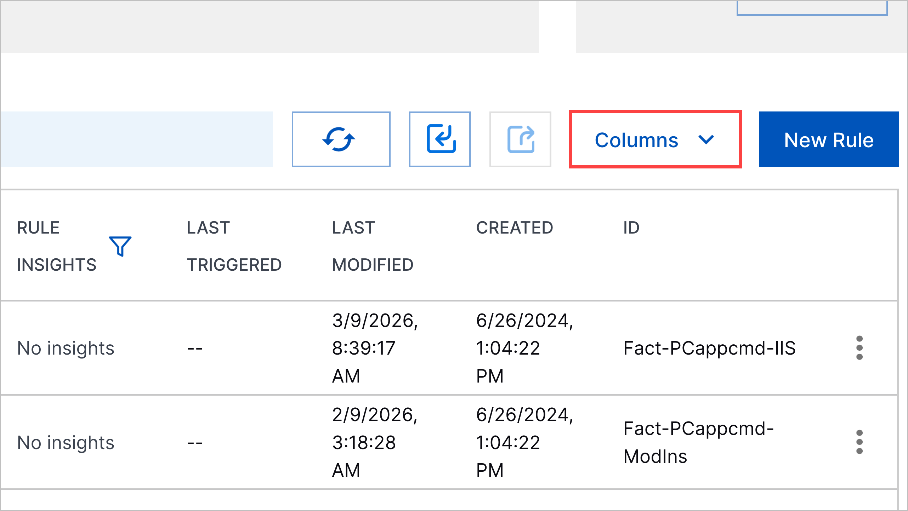Click the highlighted search area left of refresh

click(137, 139)
